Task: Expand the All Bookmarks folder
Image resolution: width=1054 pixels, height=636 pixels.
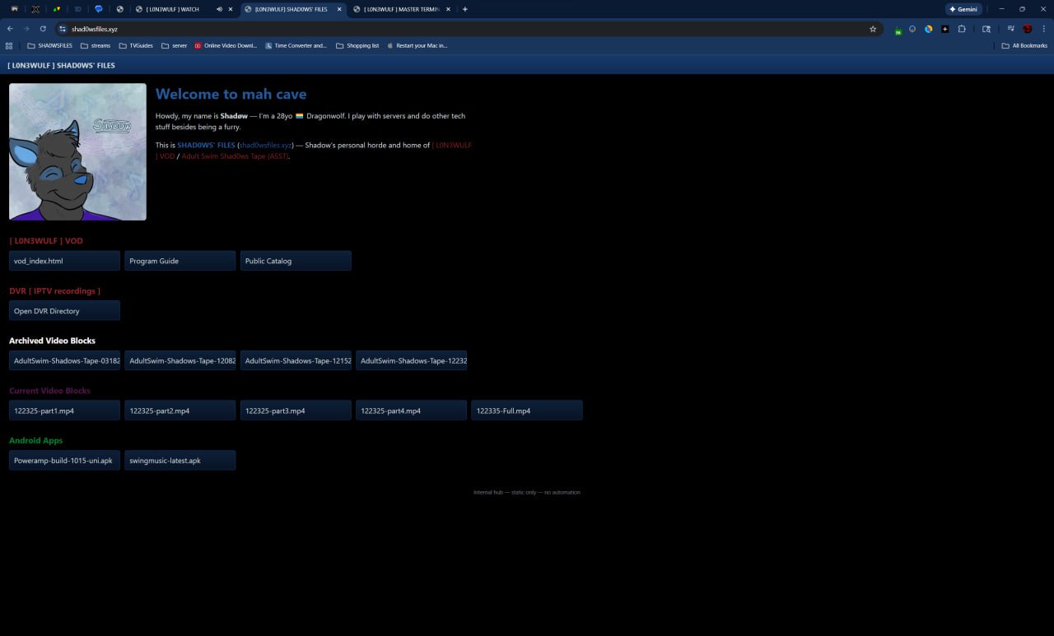Action: point(1024,46)
